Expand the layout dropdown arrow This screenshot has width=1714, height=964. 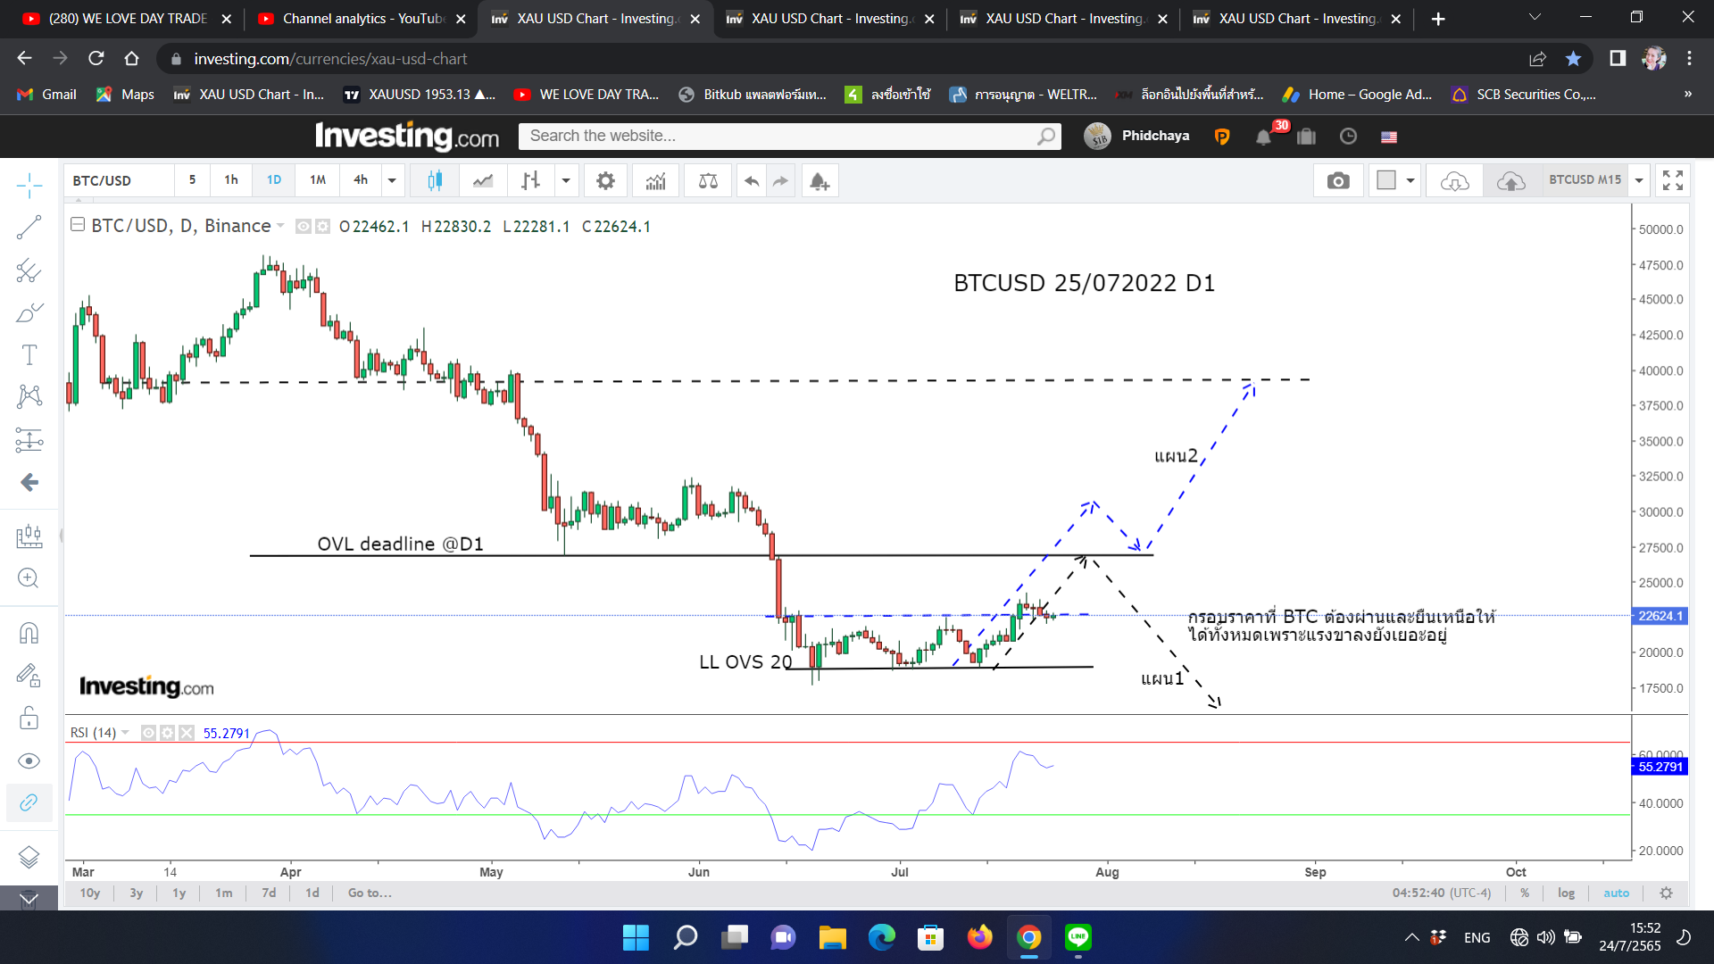click(1410, 180)
